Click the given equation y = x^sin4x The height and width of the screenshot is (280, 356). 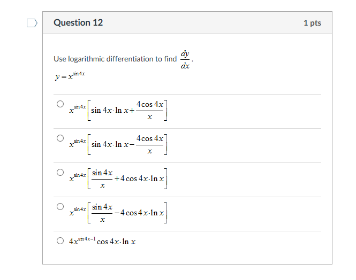pos(70,76)
